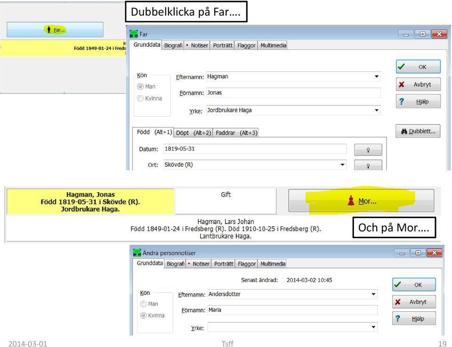This screenshot has height=347, width=452.
Task: Close the Ändra personnotiser window
Action: tap(435, 253)
